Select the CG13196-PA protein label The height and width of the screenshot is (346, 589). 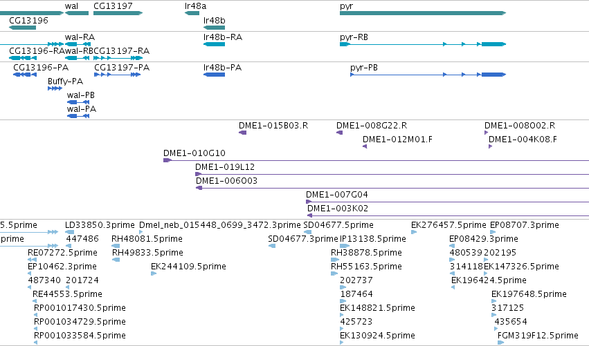click(41, 68)
